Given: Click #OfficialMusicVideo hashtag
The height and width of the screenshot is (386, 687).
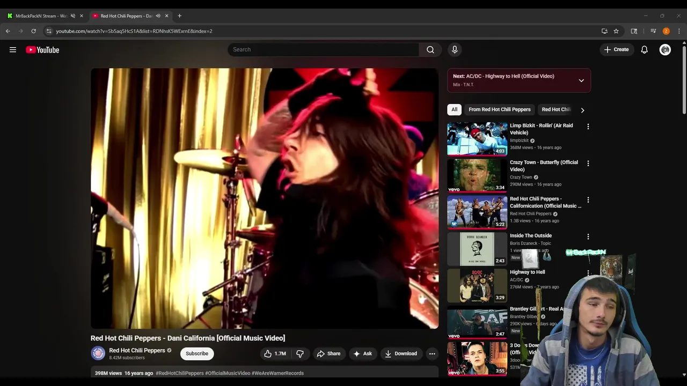Looking at the screenshot, I should pos(228,373).
